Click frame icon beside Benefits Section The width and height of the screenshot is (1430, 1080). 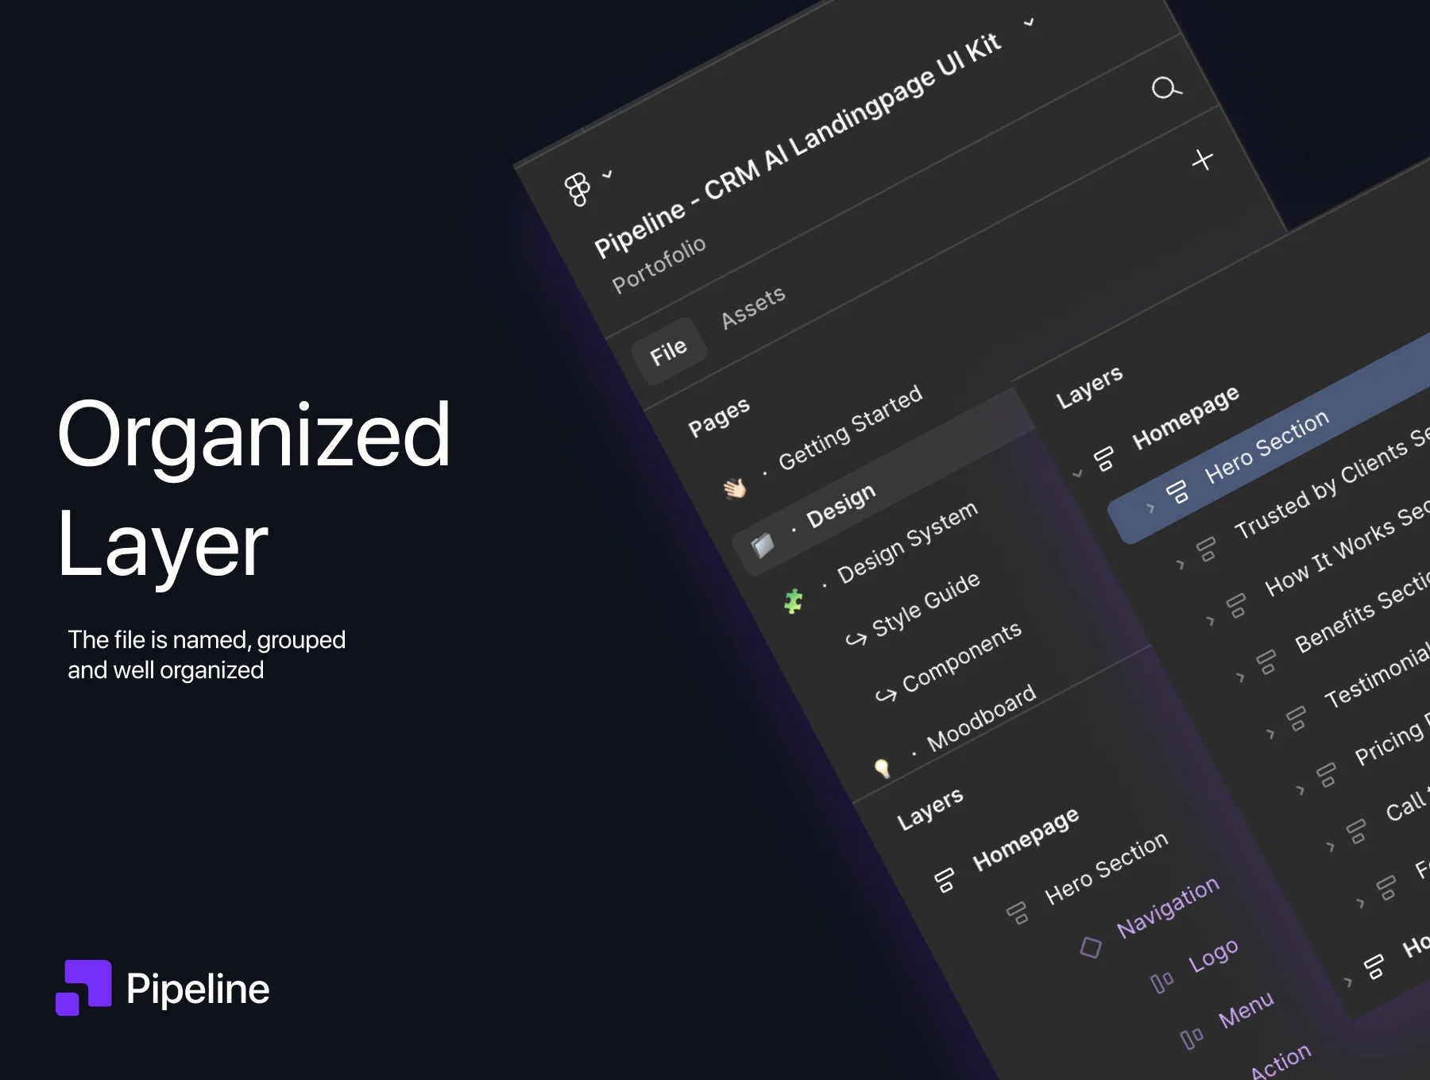pyautogui.click(x=1266, y=661)
